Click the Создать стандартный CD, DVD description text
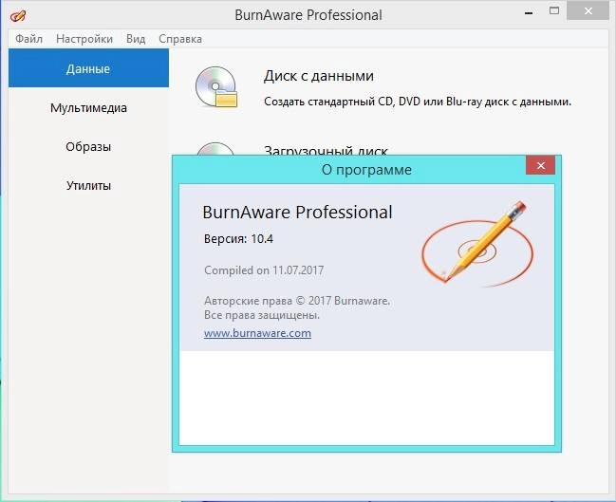The width and height of the screenshot is (616, 502). [x=418, y=102]
